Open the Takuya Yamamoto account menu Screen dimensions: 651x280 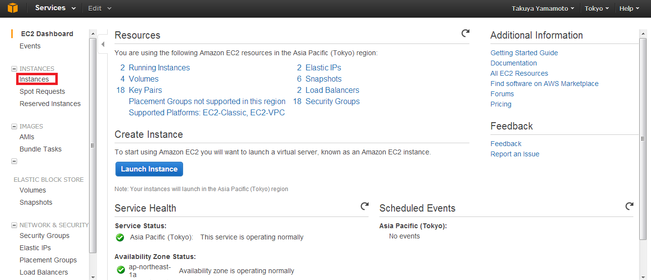point(543,8)
